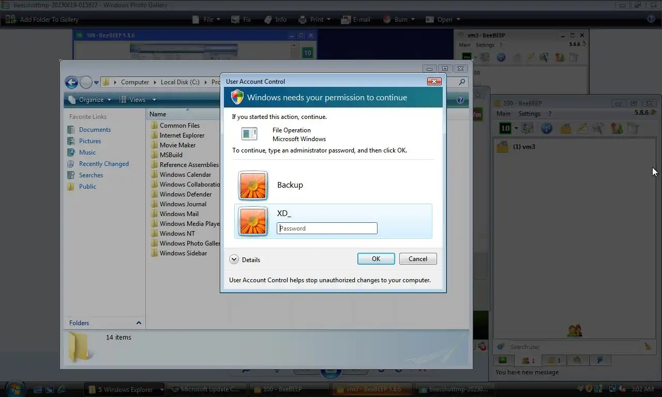Click the Fix tool in Photo Gallery

coord(241,20)
